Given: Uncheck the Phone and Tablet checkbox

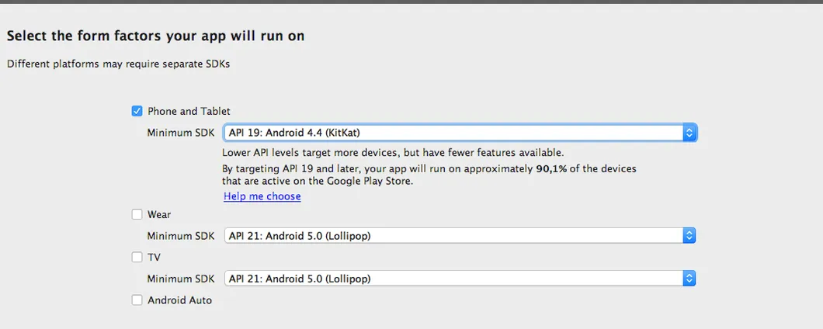Looking at the screenshot, I should tap(137, 111).
